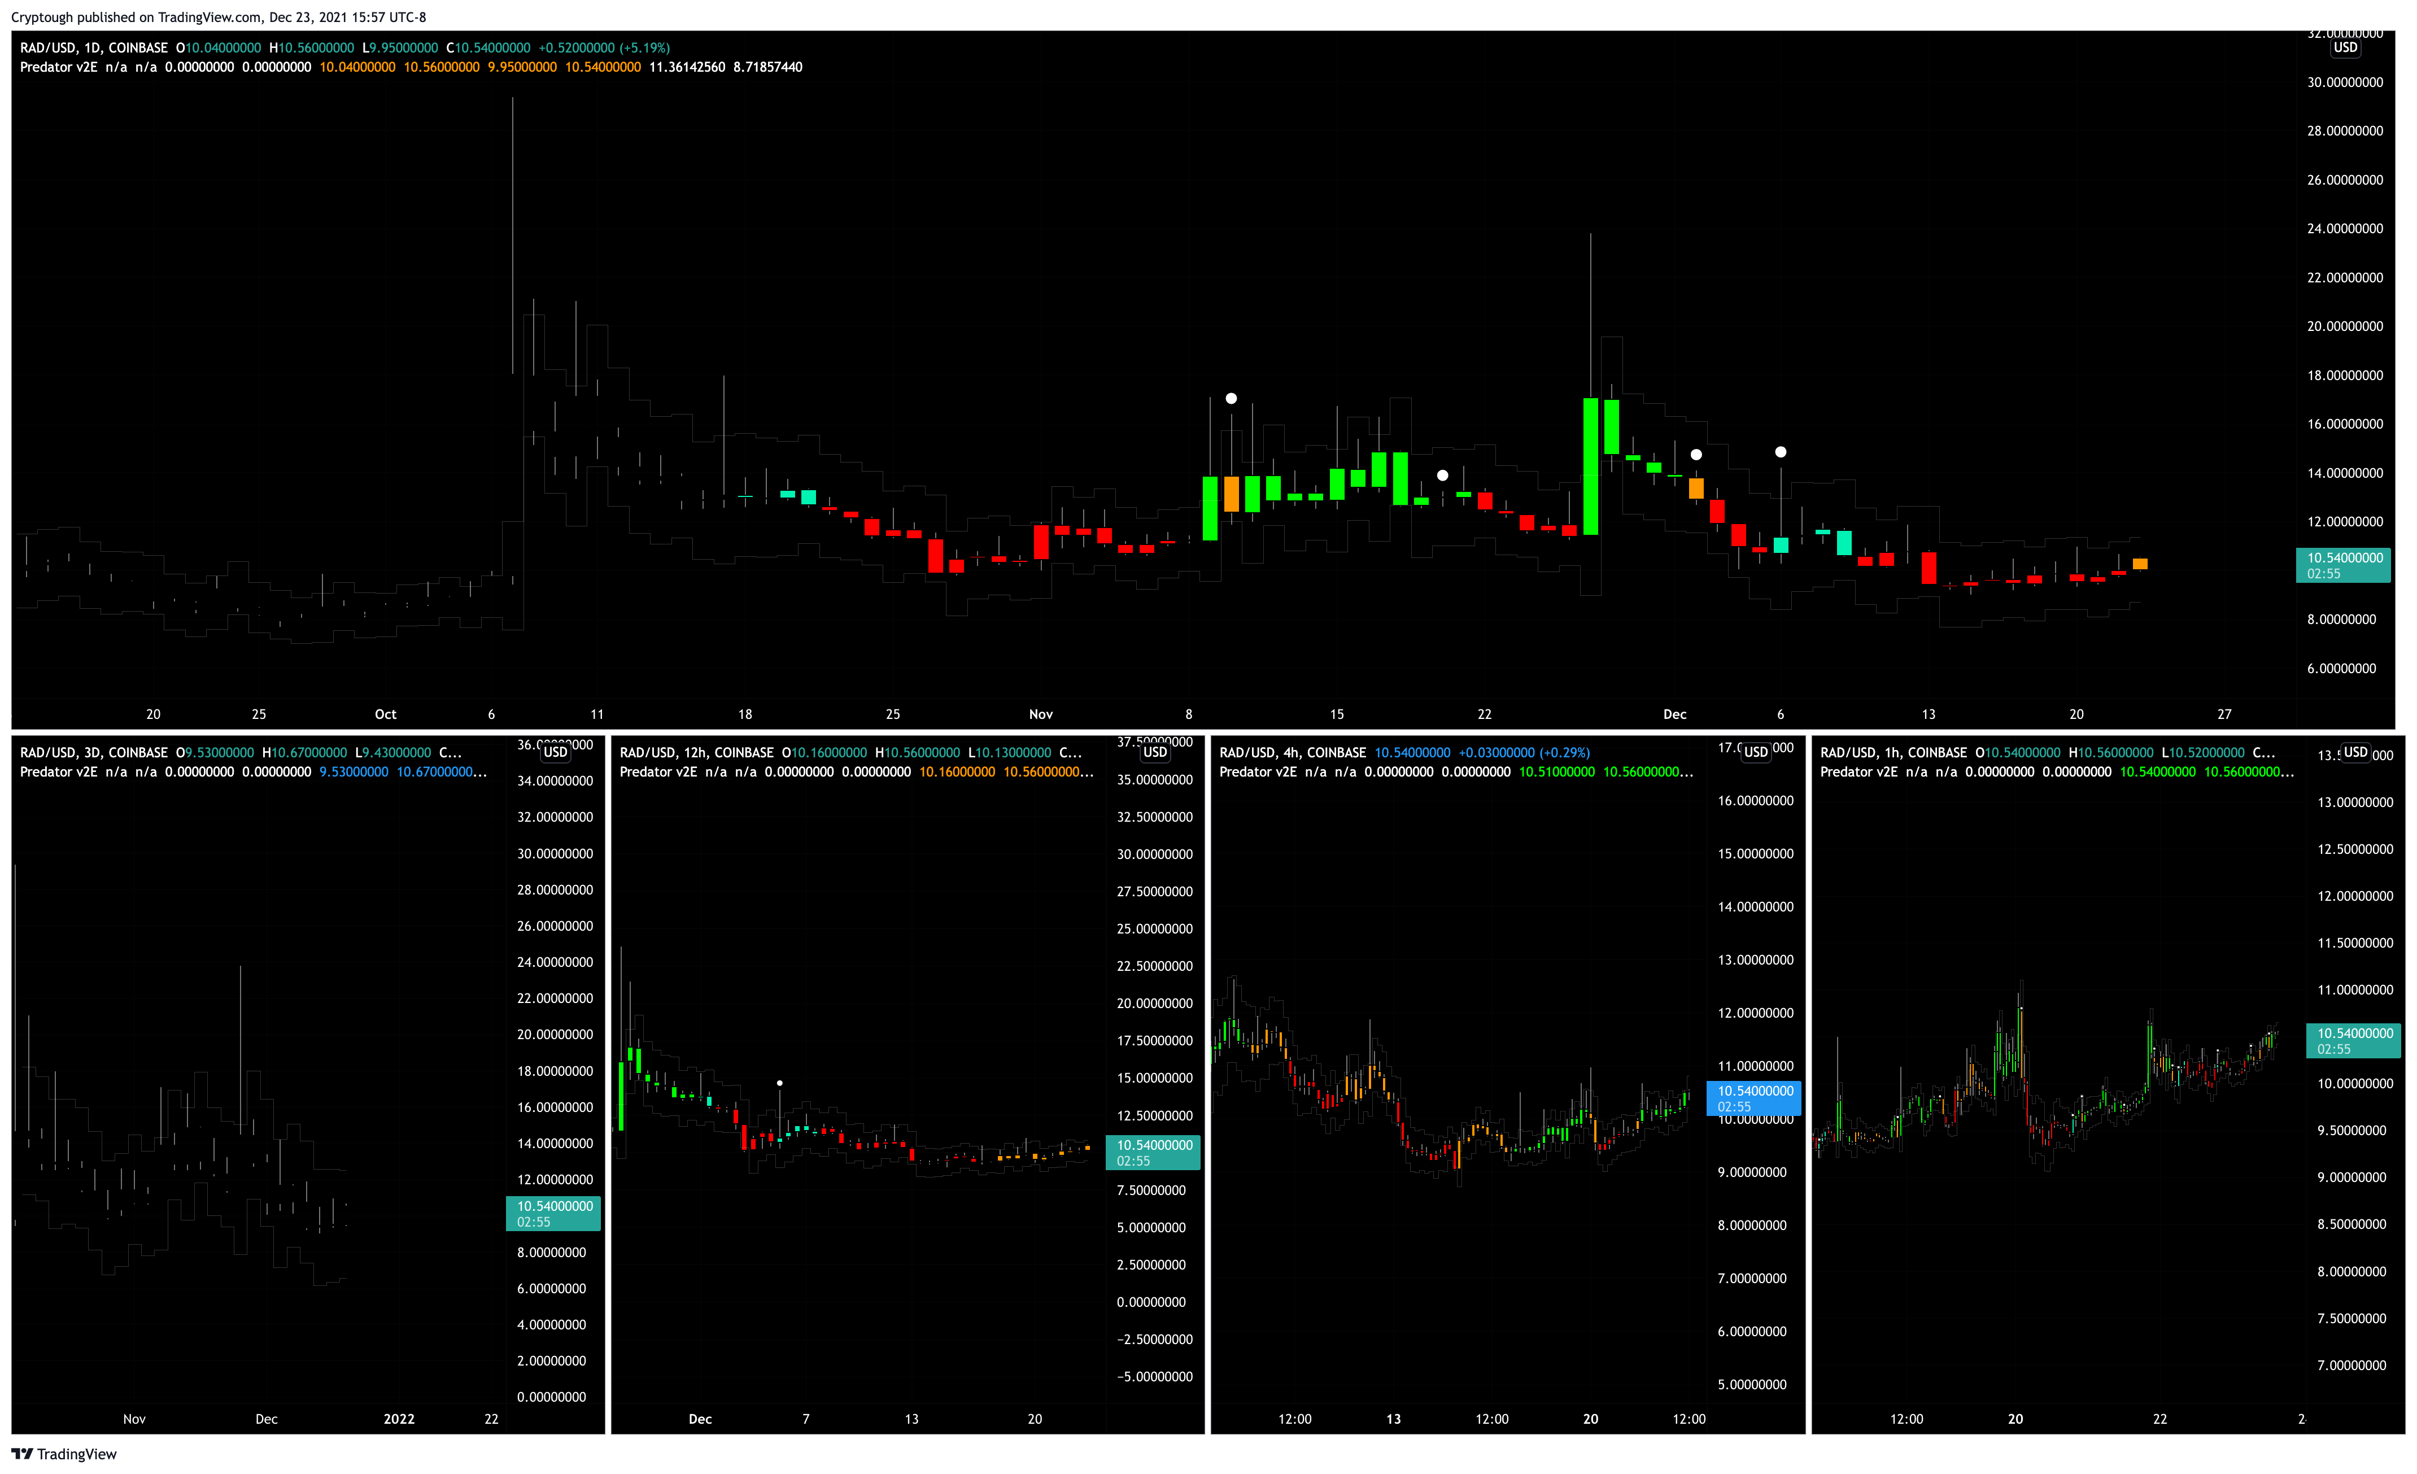
Task: Click the Oct label on the 1D time axis
Action: (x=386, y=714)
